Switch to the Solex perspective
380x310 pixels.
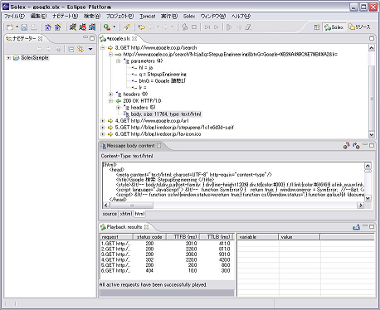pyautogui.click(x=334, y=27)
